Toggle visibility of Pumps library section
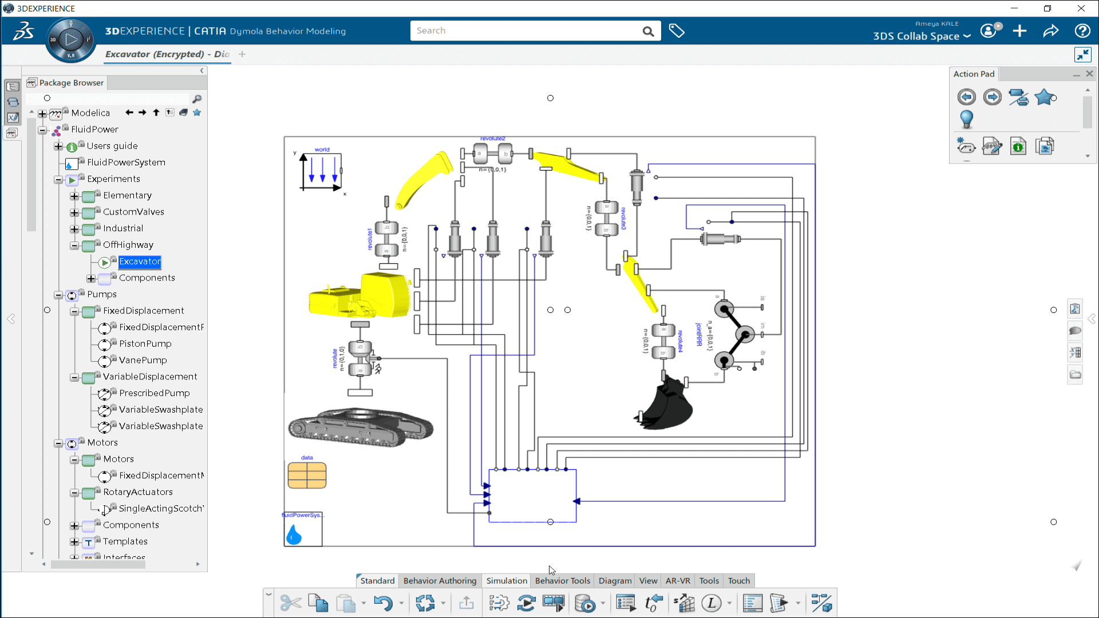1099x618 pixels. point(60,294)
